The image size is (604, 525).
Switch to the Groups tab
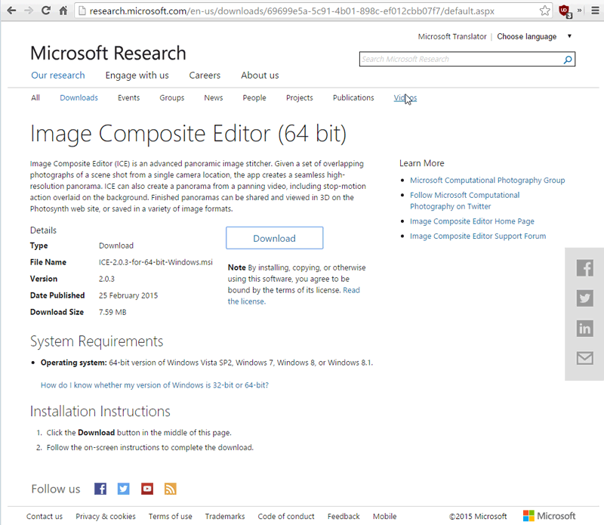pos(172,98)
